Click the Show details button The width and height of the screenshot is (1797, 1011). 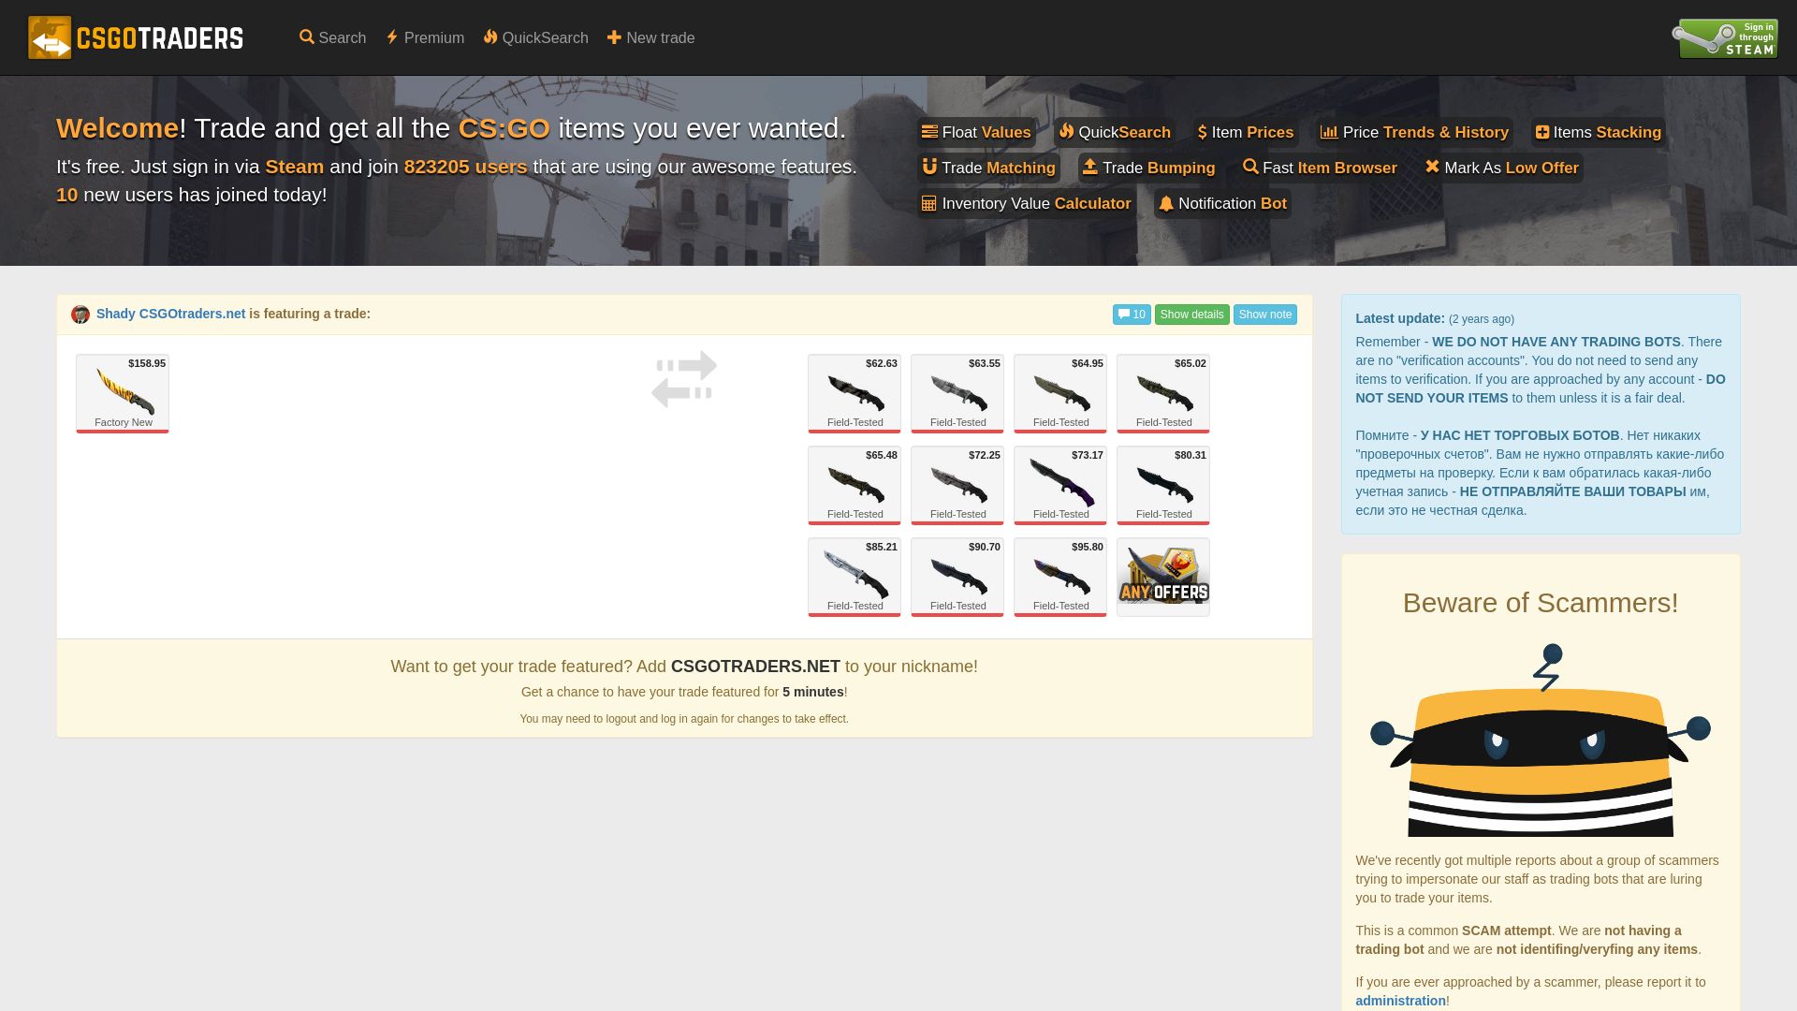[x=1191, y=315]
